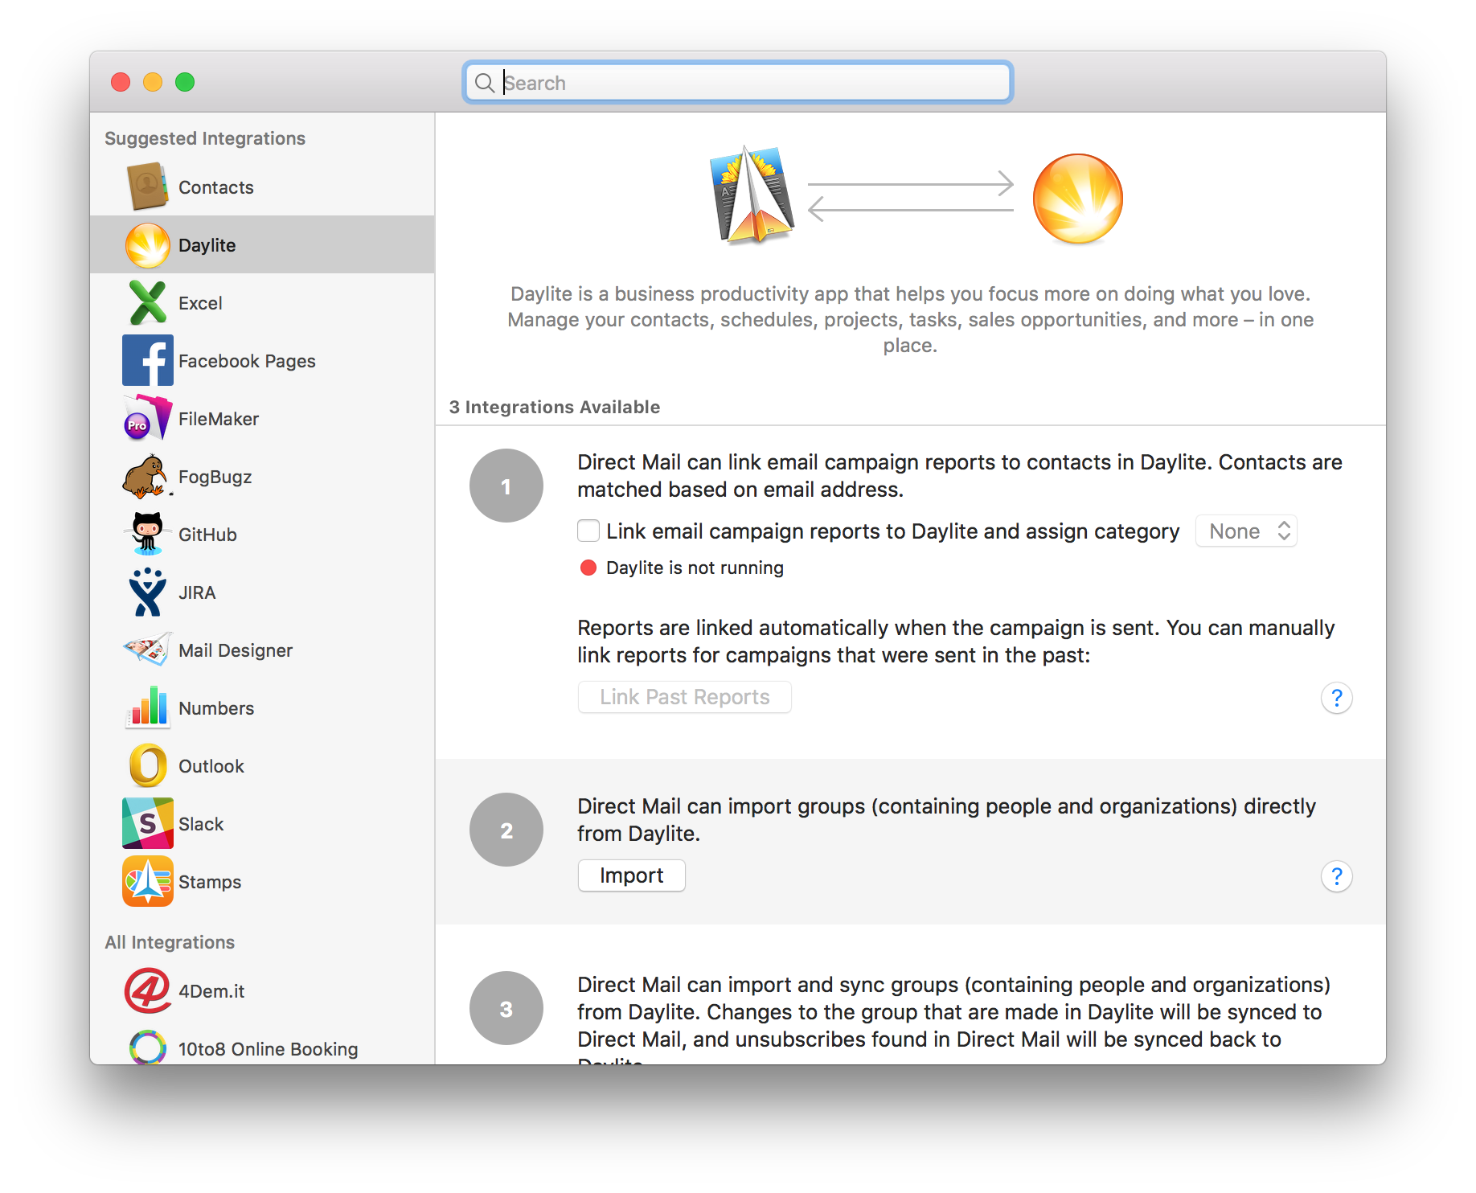
Task: Select the Daylite sun icon in sidebar
Action: coord(148,244)
